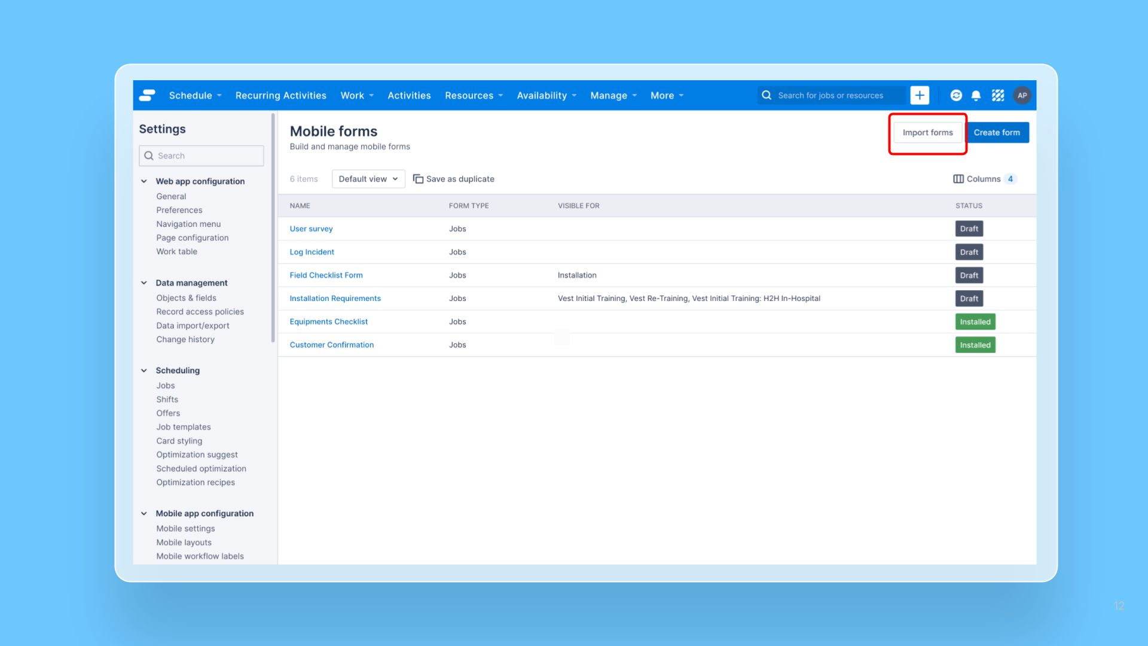The height and width of the screenshot is (646, 1148).
Task: Open the Equipments Checklist form link
Action: point(328,322)
